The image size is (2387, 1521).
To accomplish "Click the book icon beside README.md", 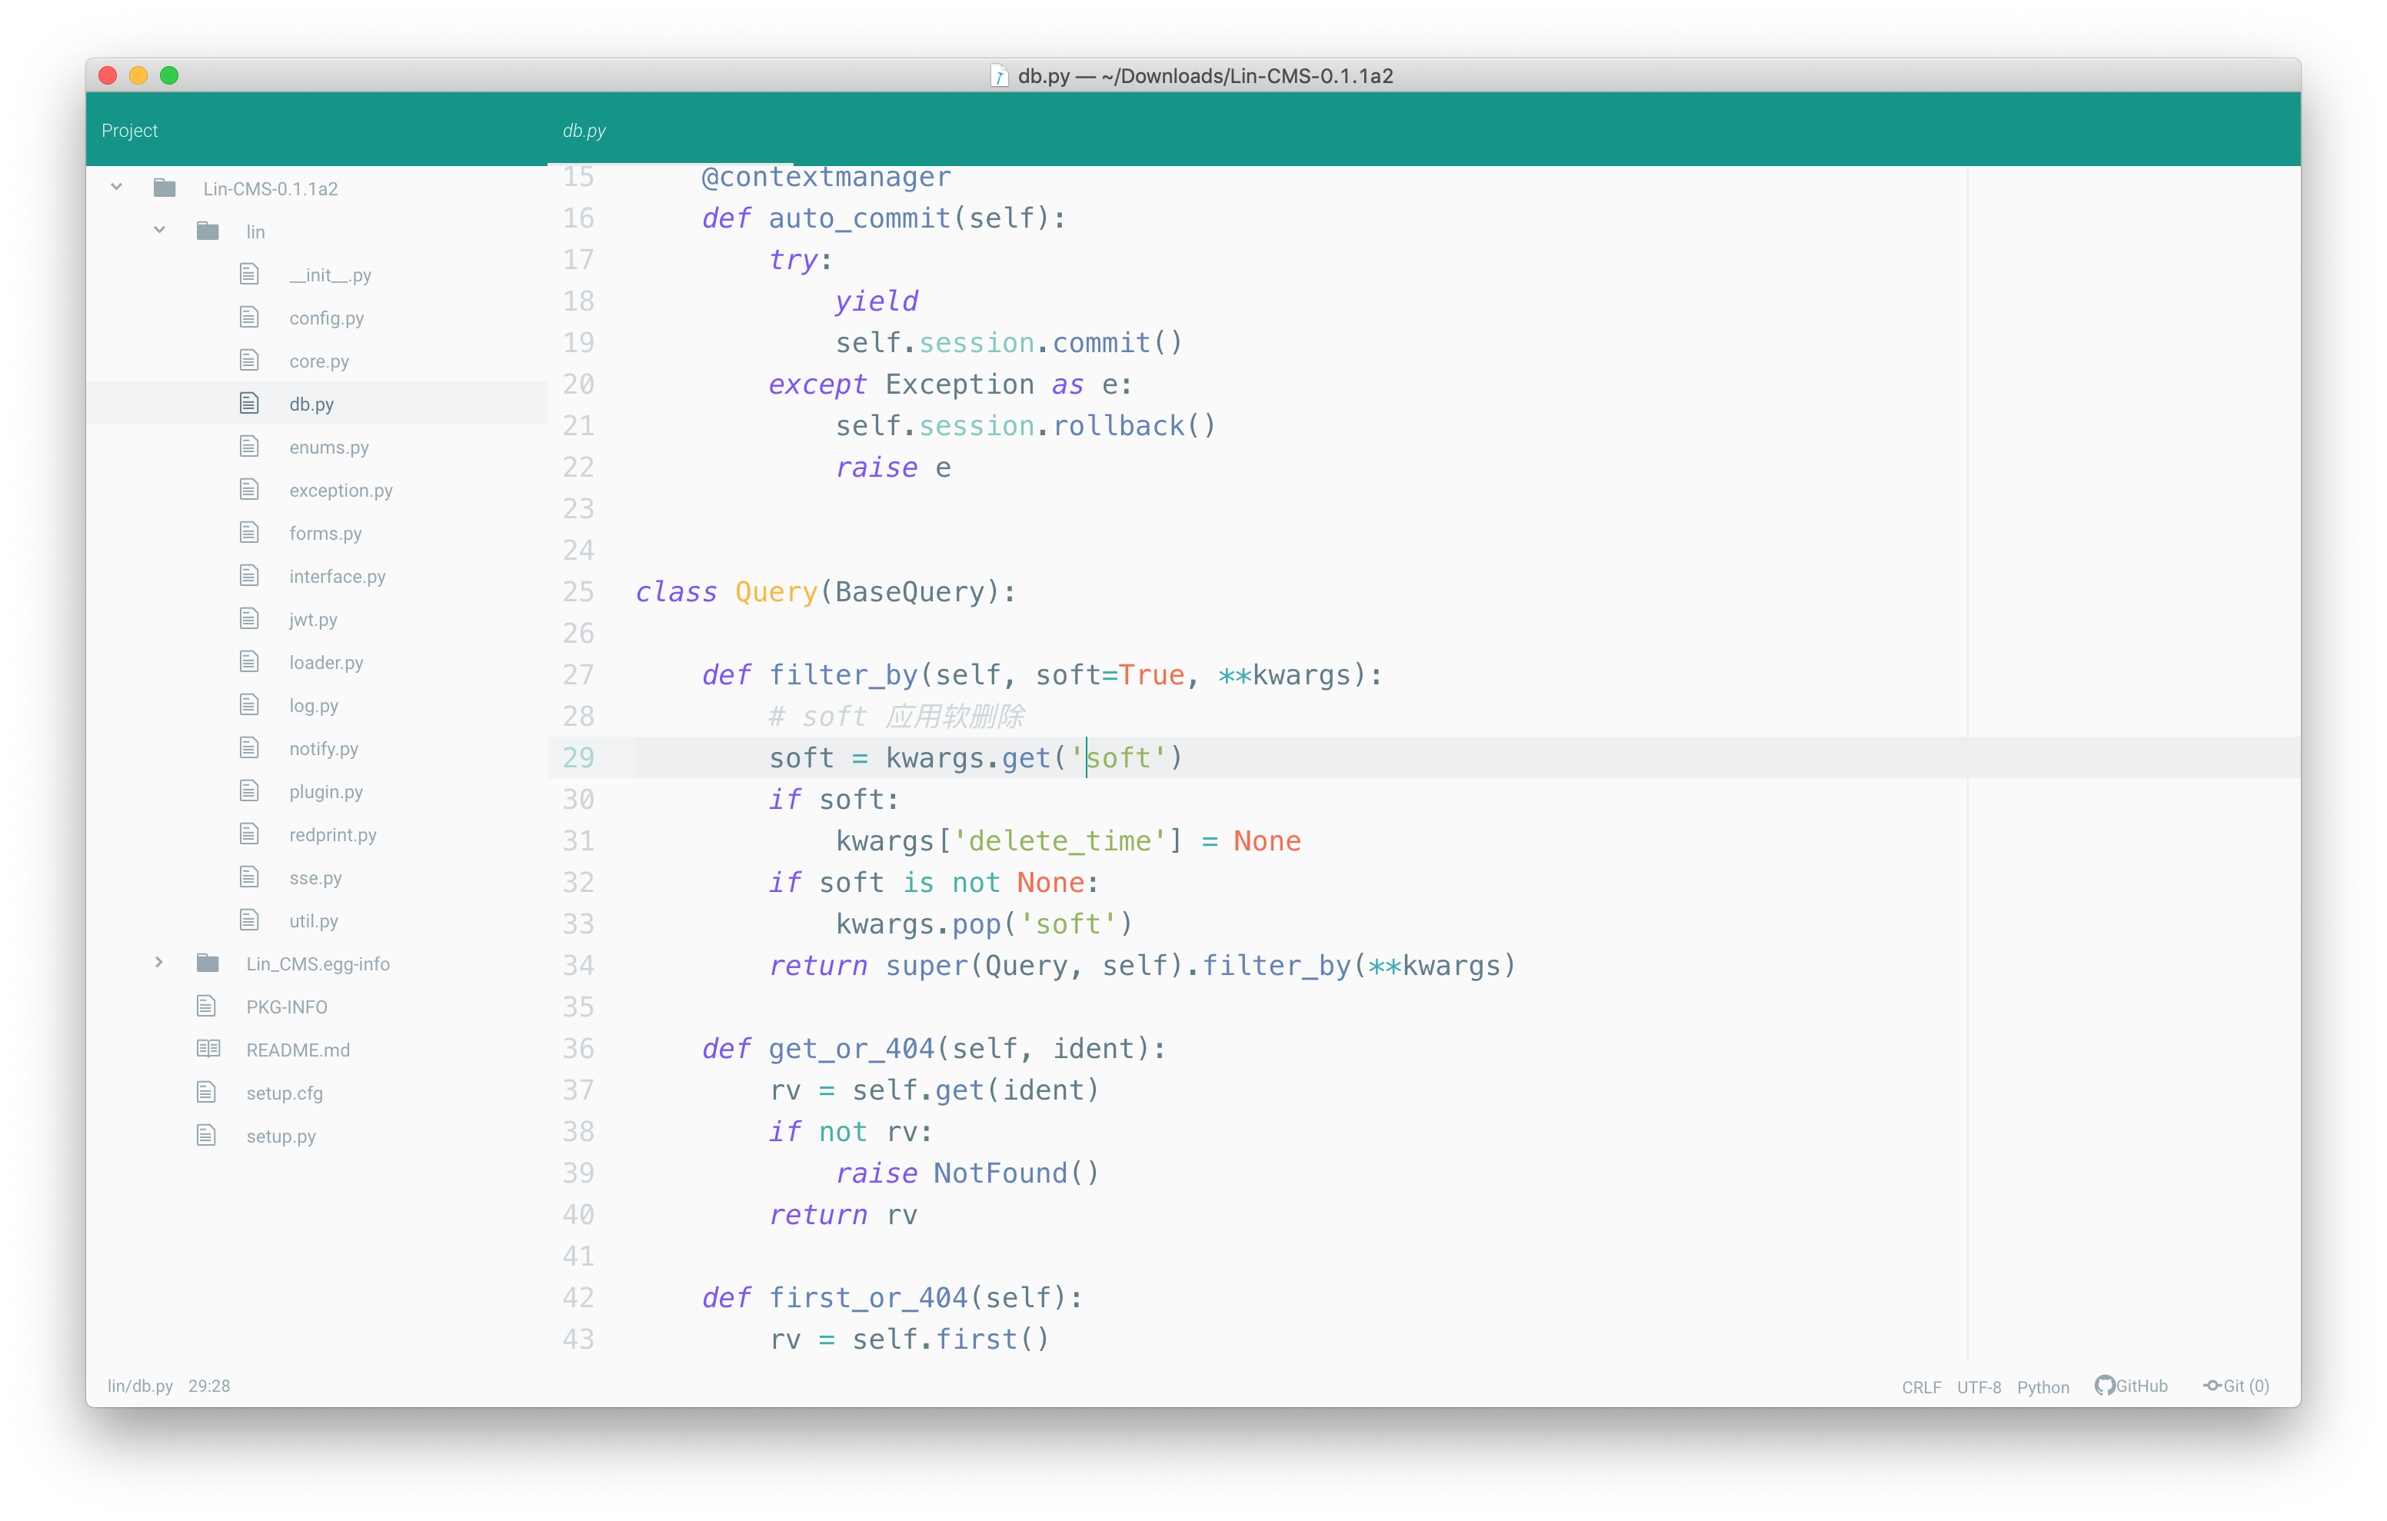I will pyautogui.click(x=207, y=1048).
